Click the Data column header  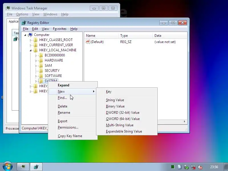pyautogui.click(x=170, y=36)
